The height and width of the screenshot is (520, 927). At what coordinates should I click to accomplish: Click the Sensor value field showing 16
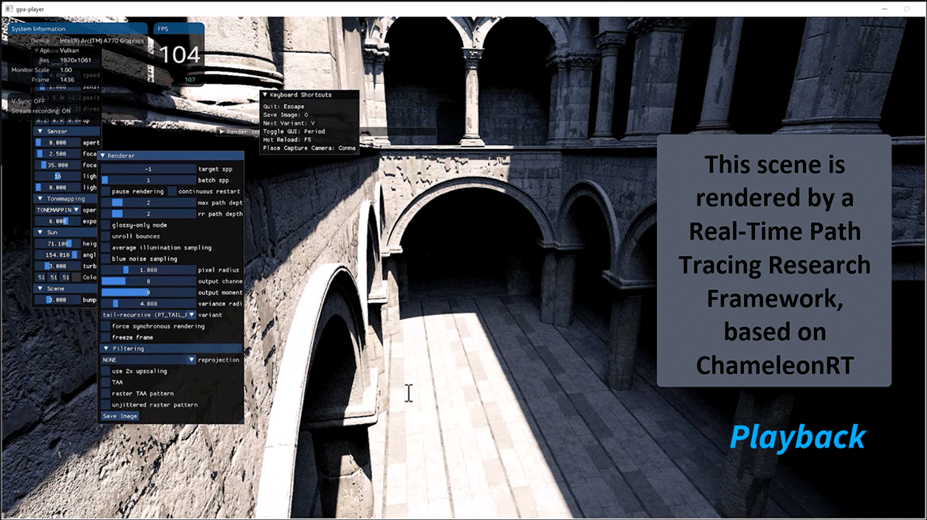(58, 176)
